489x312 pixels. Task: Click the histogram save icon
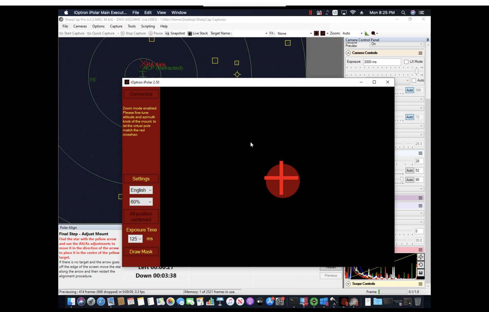click(x=421, y=273)
